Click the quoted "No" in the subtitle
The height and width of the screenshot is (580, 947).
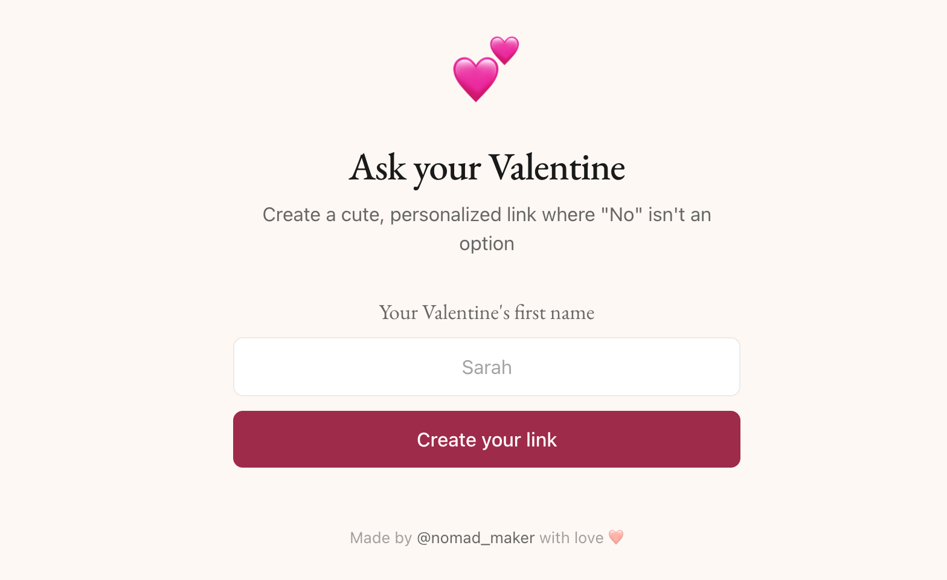pyautogui.click(x=622, y=214)
